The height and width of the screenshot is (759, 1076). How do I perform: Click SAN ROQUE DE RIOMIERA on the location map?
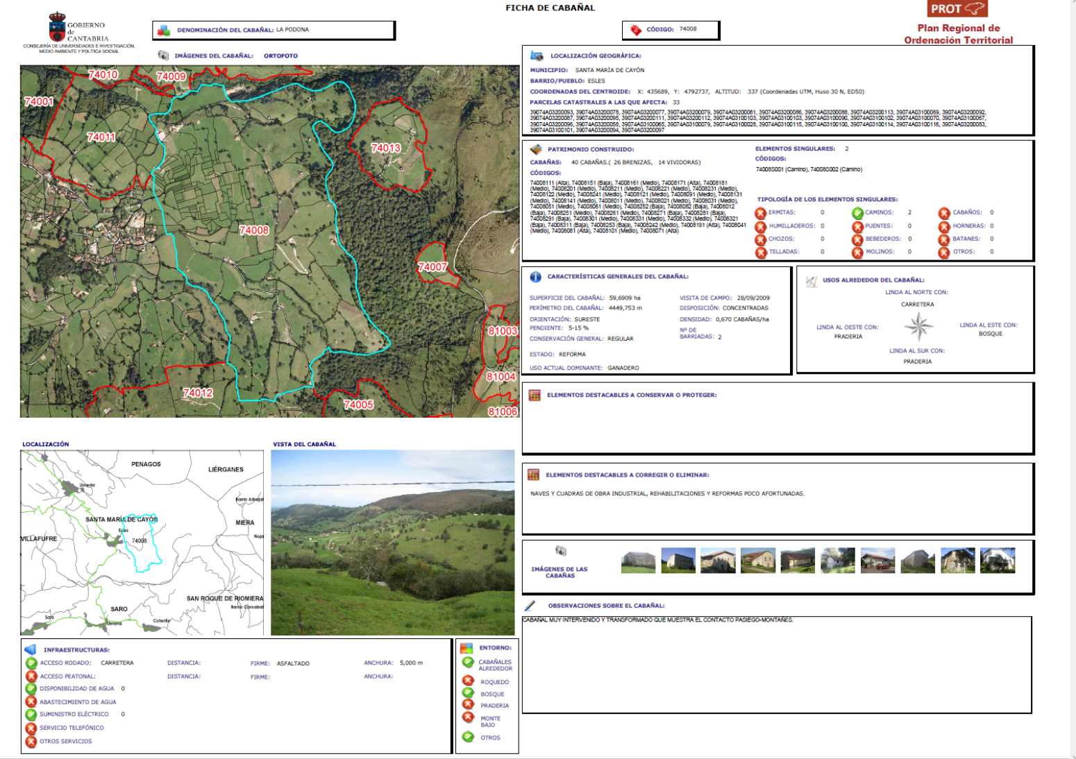[225, 599]
